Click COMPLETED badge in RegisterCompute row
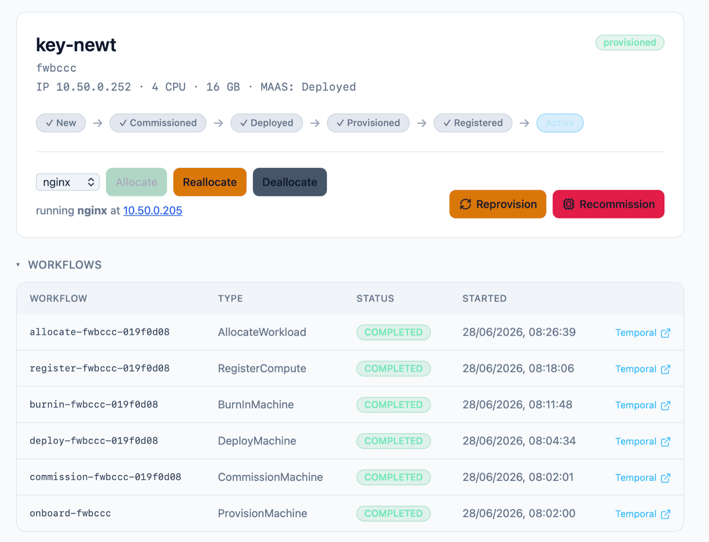The image size is (709, 542). (393, 369)
